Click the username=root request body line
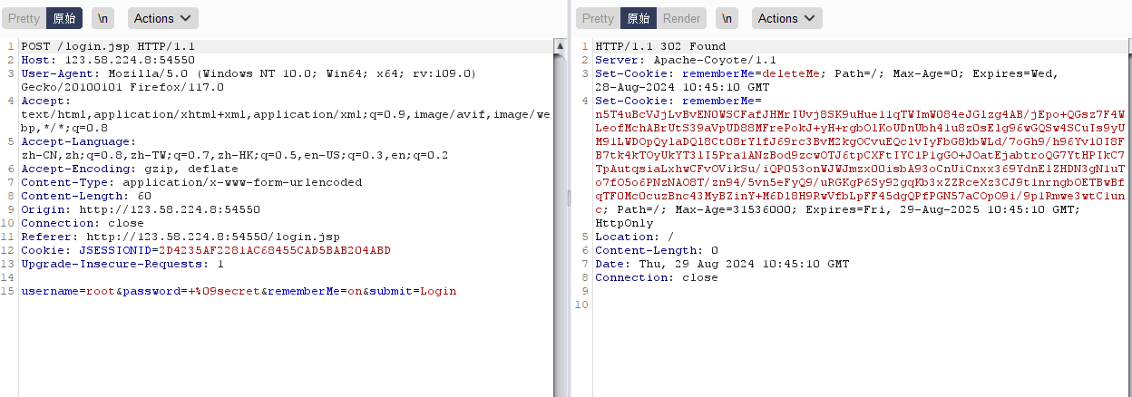 (x=239, y=291)
